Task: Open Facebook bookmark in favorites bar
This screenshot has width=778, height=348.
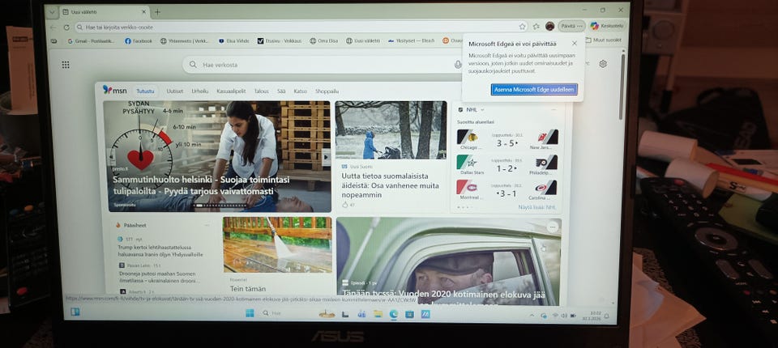Action: 139,41
